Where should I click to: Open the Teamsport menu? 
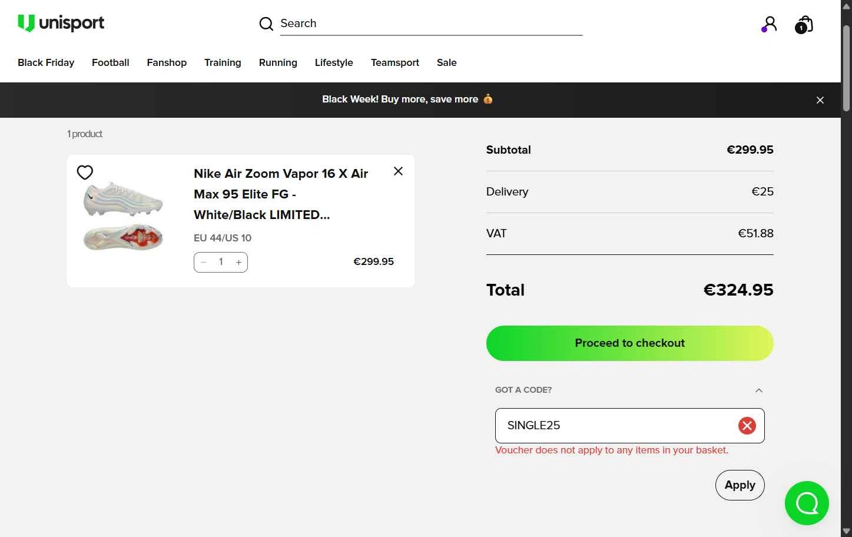pyautogui.click(x=395, y=62)
